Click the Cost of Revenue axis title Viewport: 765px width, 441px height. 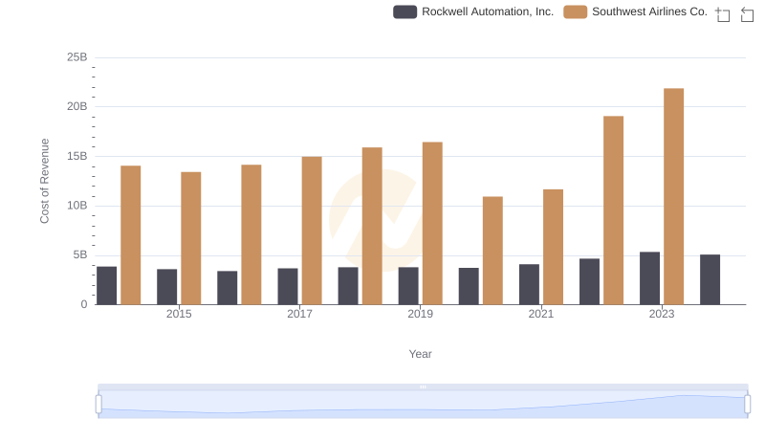(x=44, y=181)
